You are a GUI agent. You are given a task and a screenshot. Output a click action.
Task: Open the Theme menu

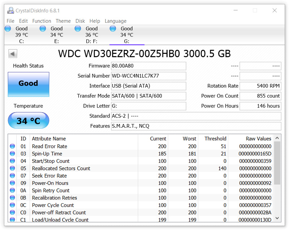click(x=63, y=21)
